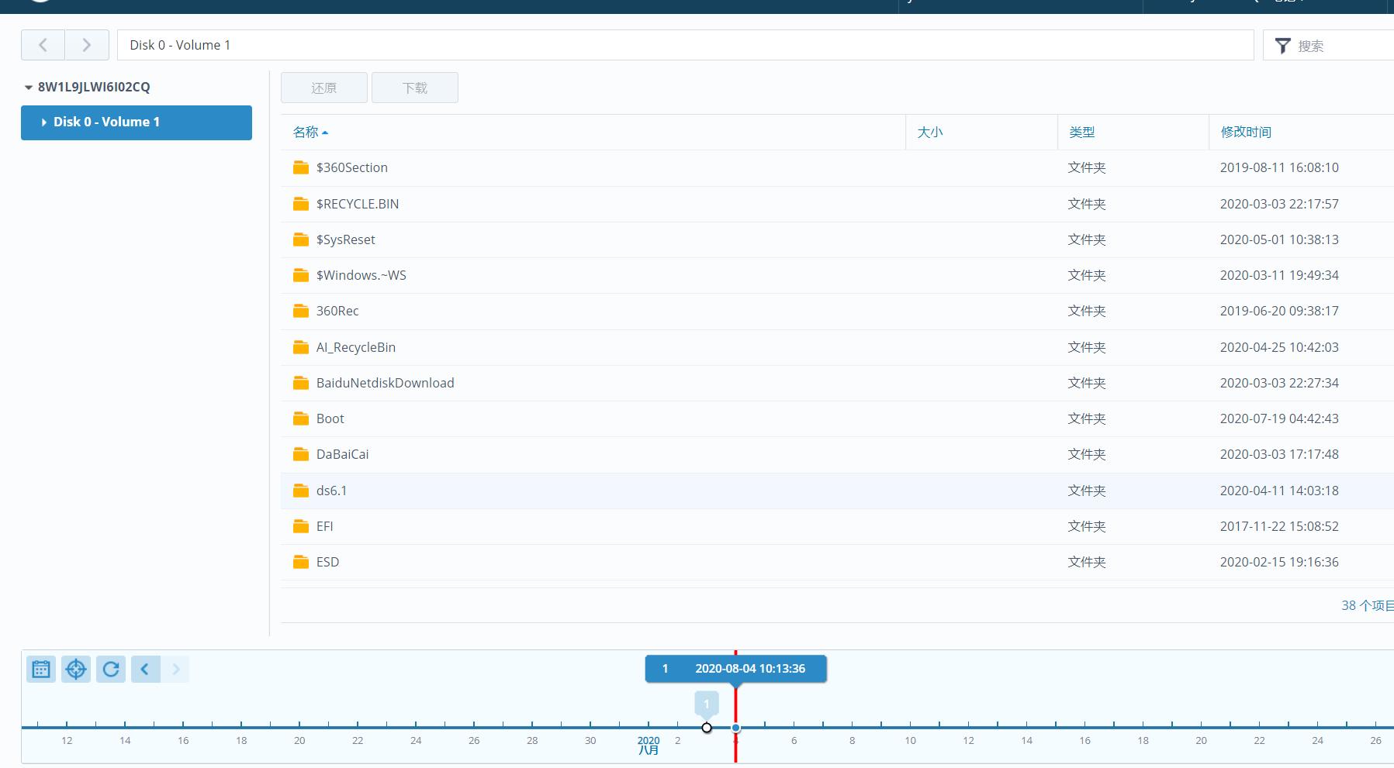Click the folder icon for BaiduNetdiskDownload
This screenshot has width=1394, height=768.
pyautogui.click(x=301, y=383)
